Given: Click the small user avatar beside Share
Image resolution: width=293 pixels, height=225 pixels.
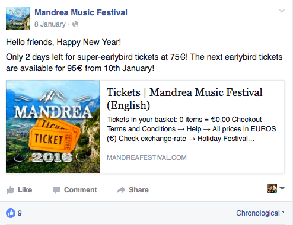Looking at the screenshot, I should pos(272,188).
